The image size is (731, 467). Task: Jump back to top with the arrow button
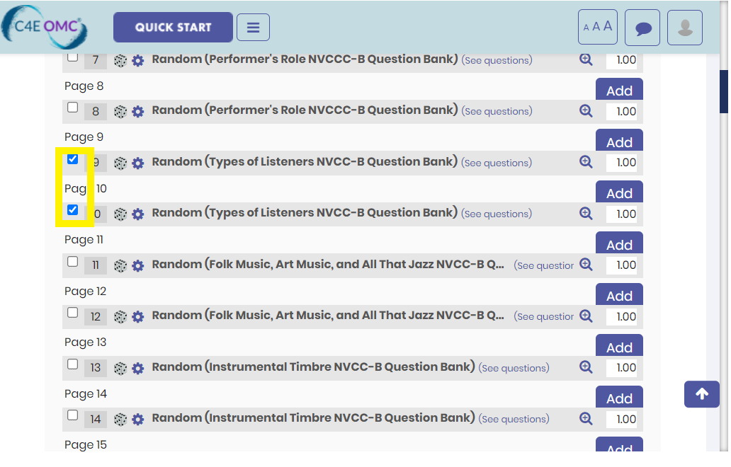702,394
